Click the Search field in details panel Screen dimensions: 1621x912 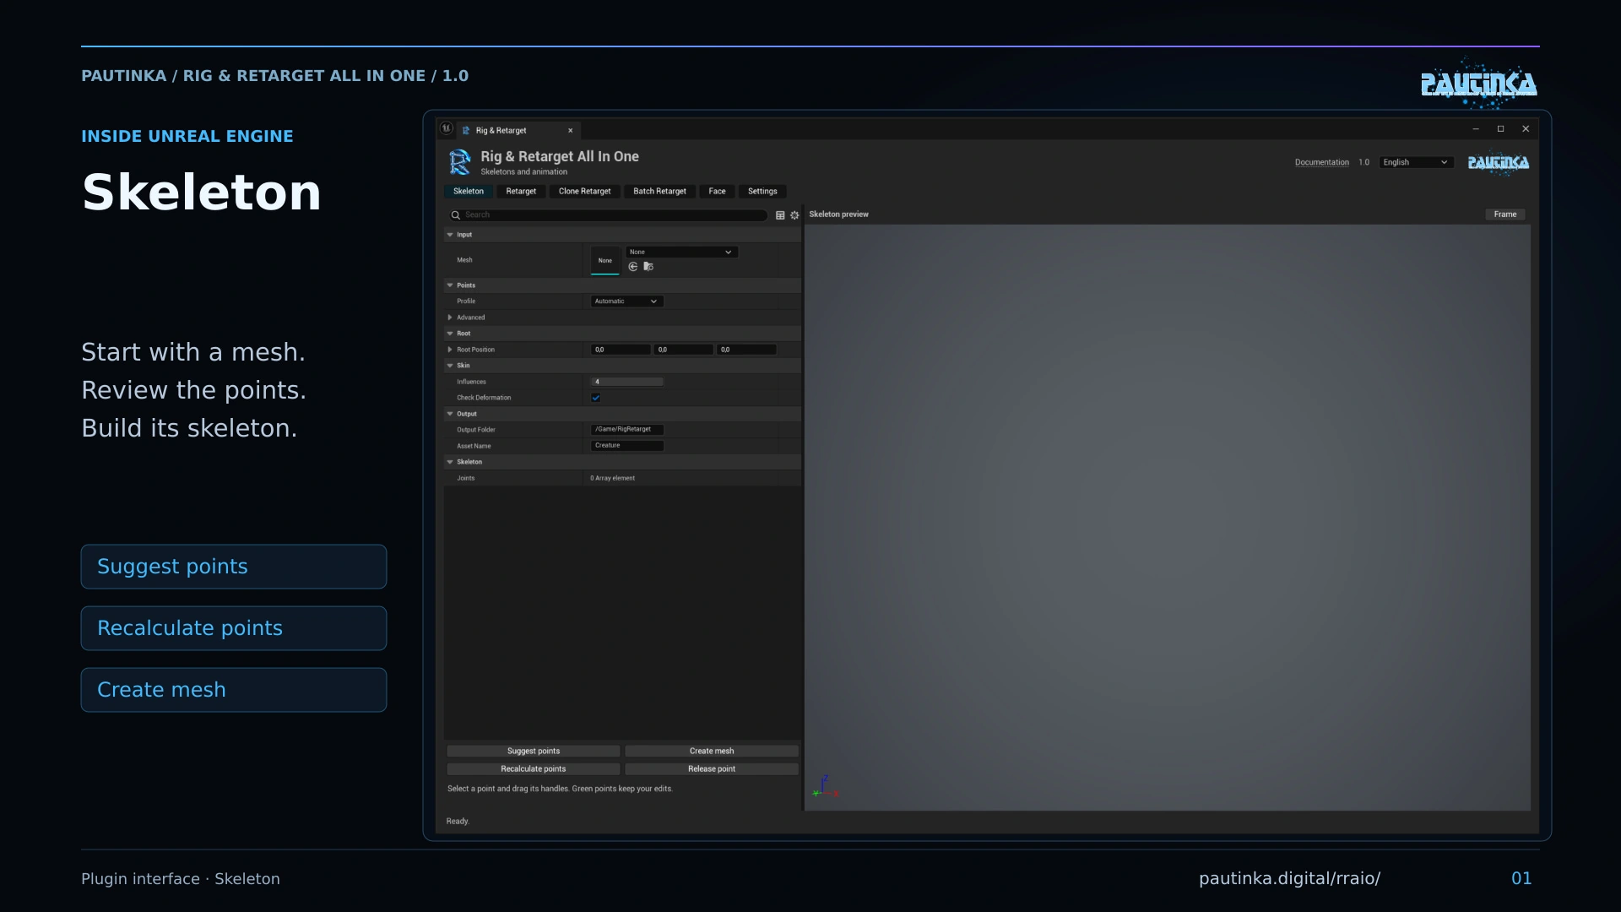[608, 215]
